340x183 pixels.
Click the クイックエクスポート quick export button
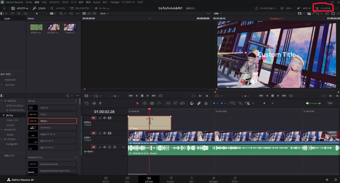point(265,8)
